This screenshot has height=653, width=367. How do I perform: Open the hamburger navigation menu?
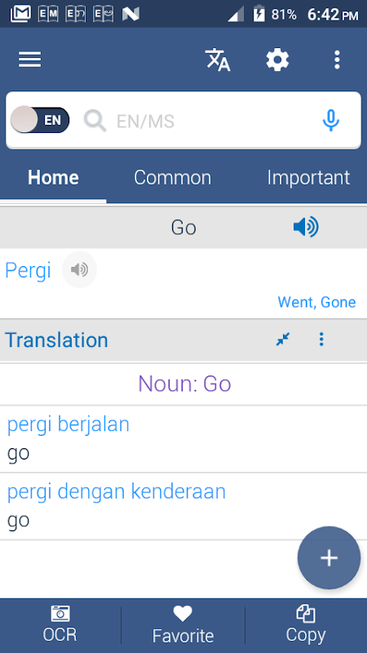pyautogui.click(x=30, y=60)
